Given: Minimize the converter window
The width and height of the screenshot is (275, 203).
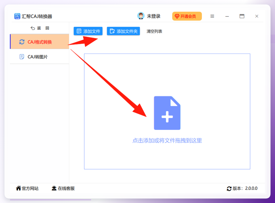Looking at the screenshot, I should point(227,16).
